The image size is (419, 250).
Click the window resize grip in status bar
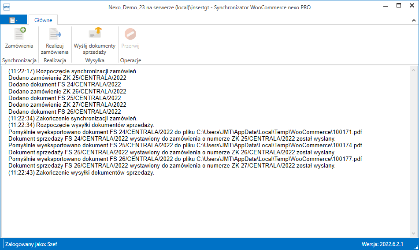pyautogui.click(x=416, y=247)
